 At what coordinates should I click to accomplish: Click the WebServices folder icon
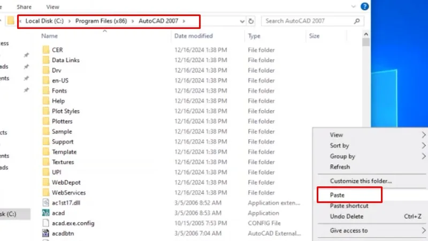click(x=46, y=193)
